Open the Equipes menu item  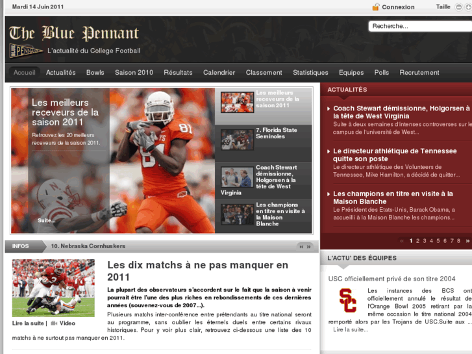point(351,73)
